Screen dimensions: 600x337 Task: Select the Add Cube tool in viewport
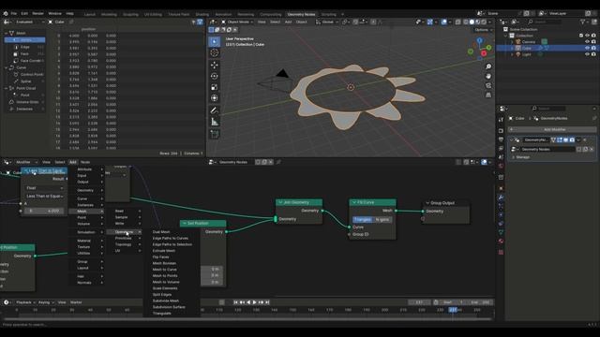point(215,134)
